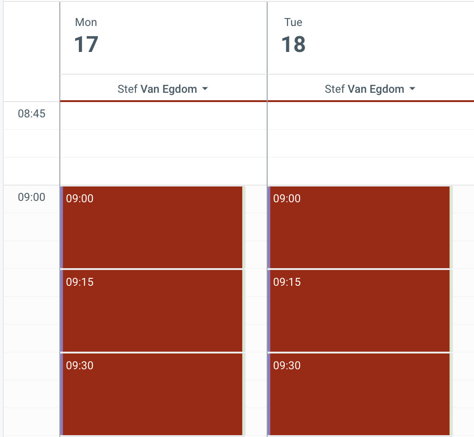Viewport: 474px width, 437px height.
Task: Click the empty 08:45 slot on Monday
Action: point(163,116)
